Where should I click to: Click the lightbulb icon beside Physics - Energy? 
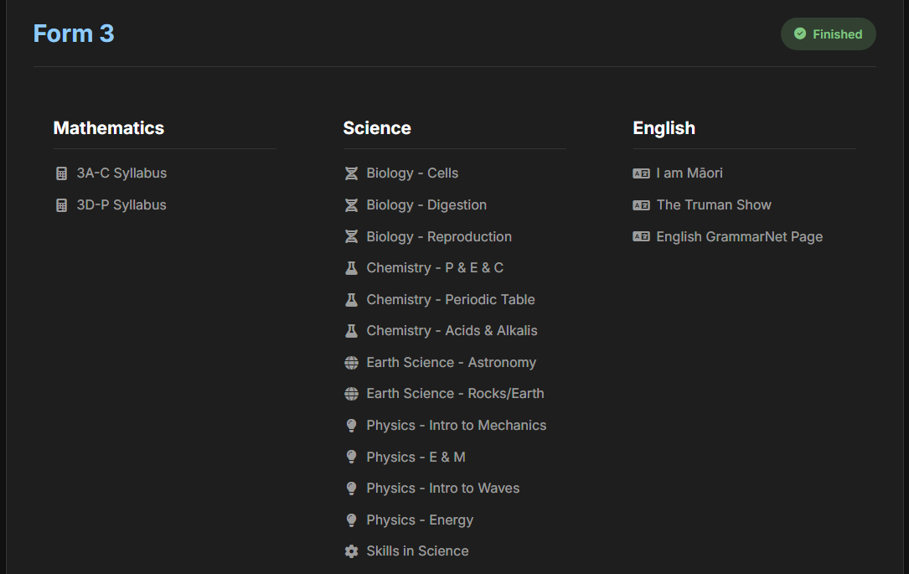(351, 520)
